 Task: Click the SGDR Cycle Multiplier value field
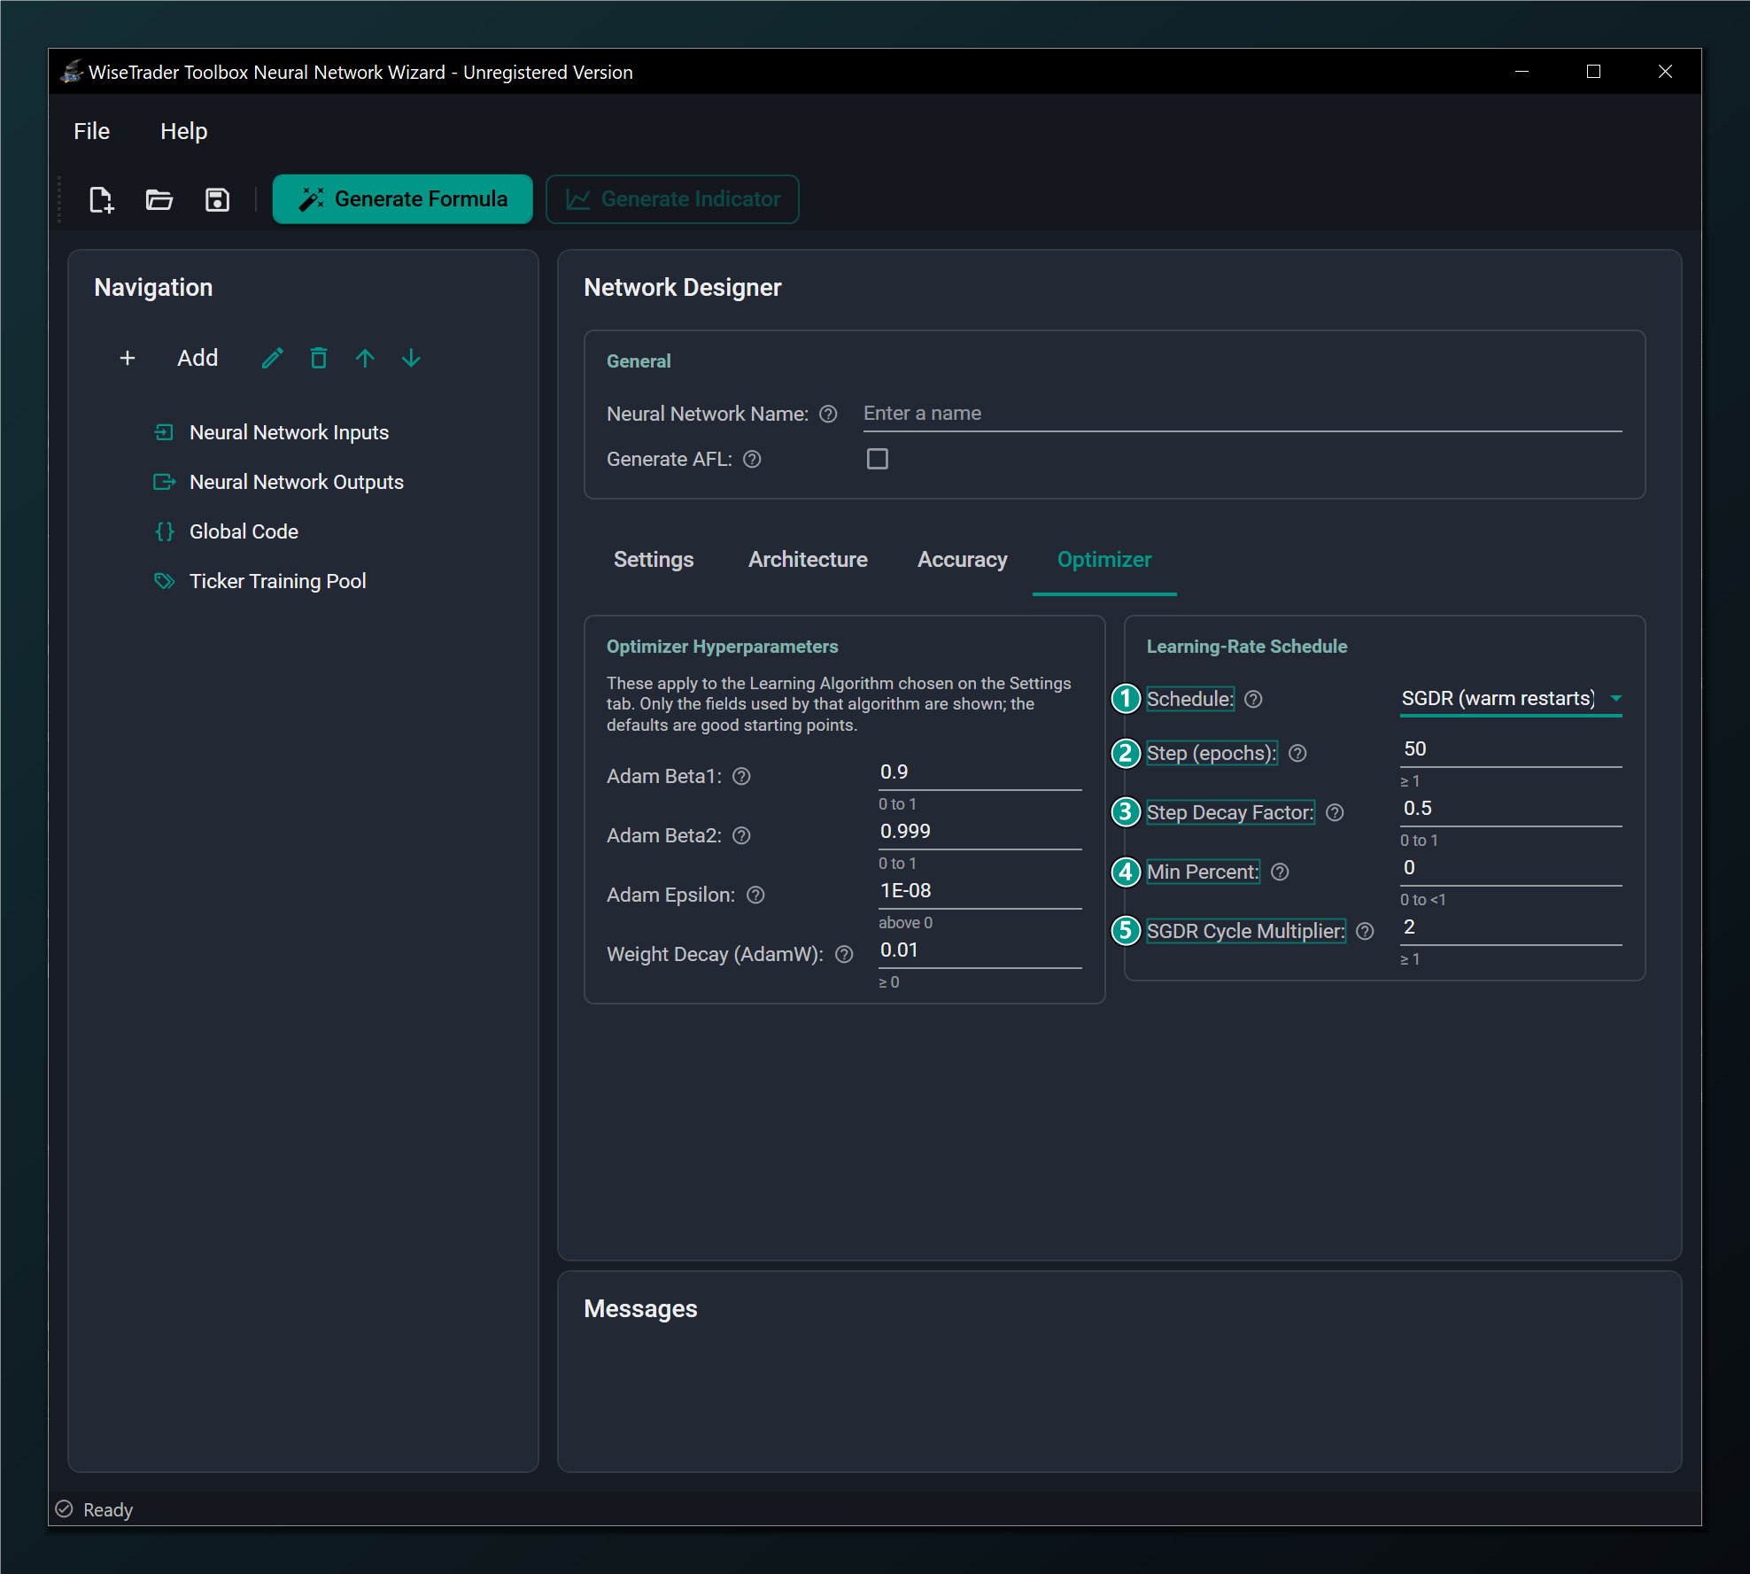pos(1511,927)
